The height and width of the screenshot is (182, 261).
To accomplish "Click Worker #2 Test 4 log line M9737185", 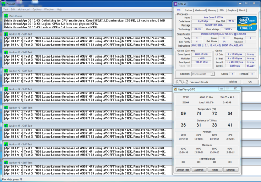I will [x=85, y=63].
